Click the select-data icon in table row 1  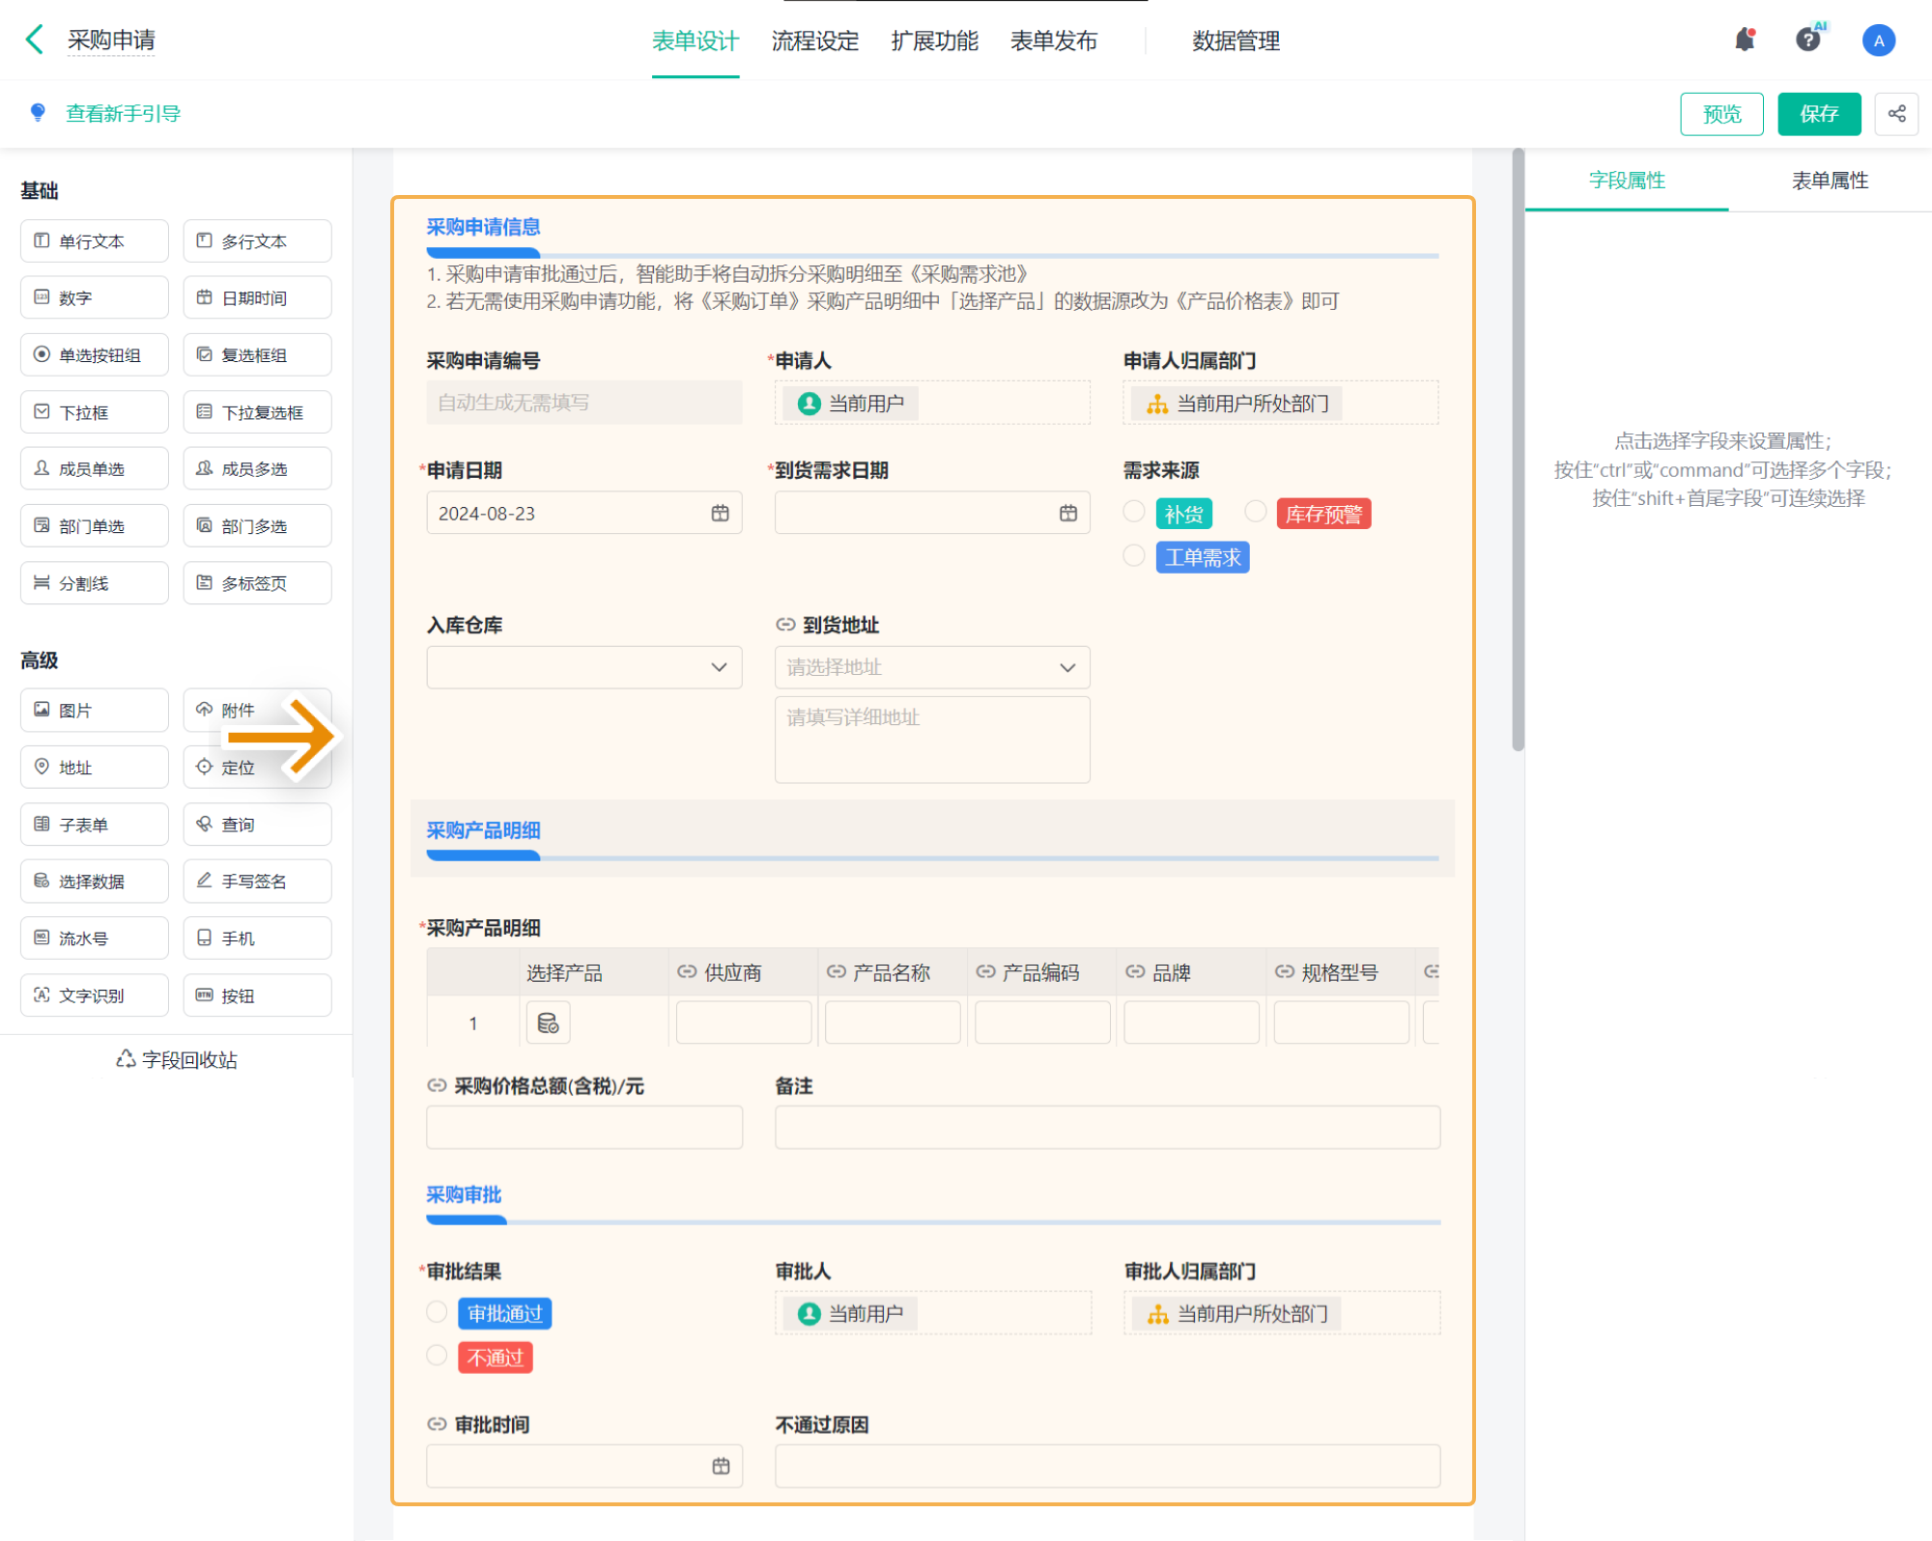tap(548, 1023)
